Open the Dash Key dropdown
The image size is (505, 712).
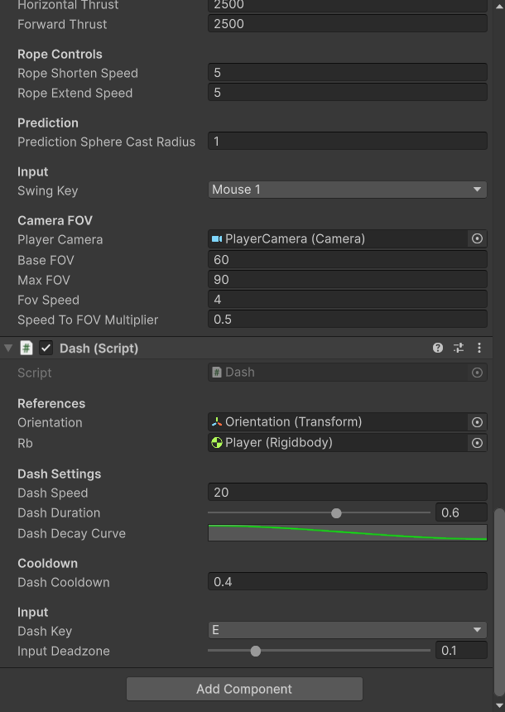point(347,630)
